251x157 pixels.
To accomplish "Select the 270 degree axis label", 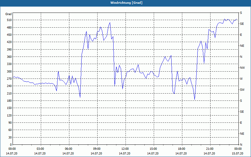I will tap(9, 79).
